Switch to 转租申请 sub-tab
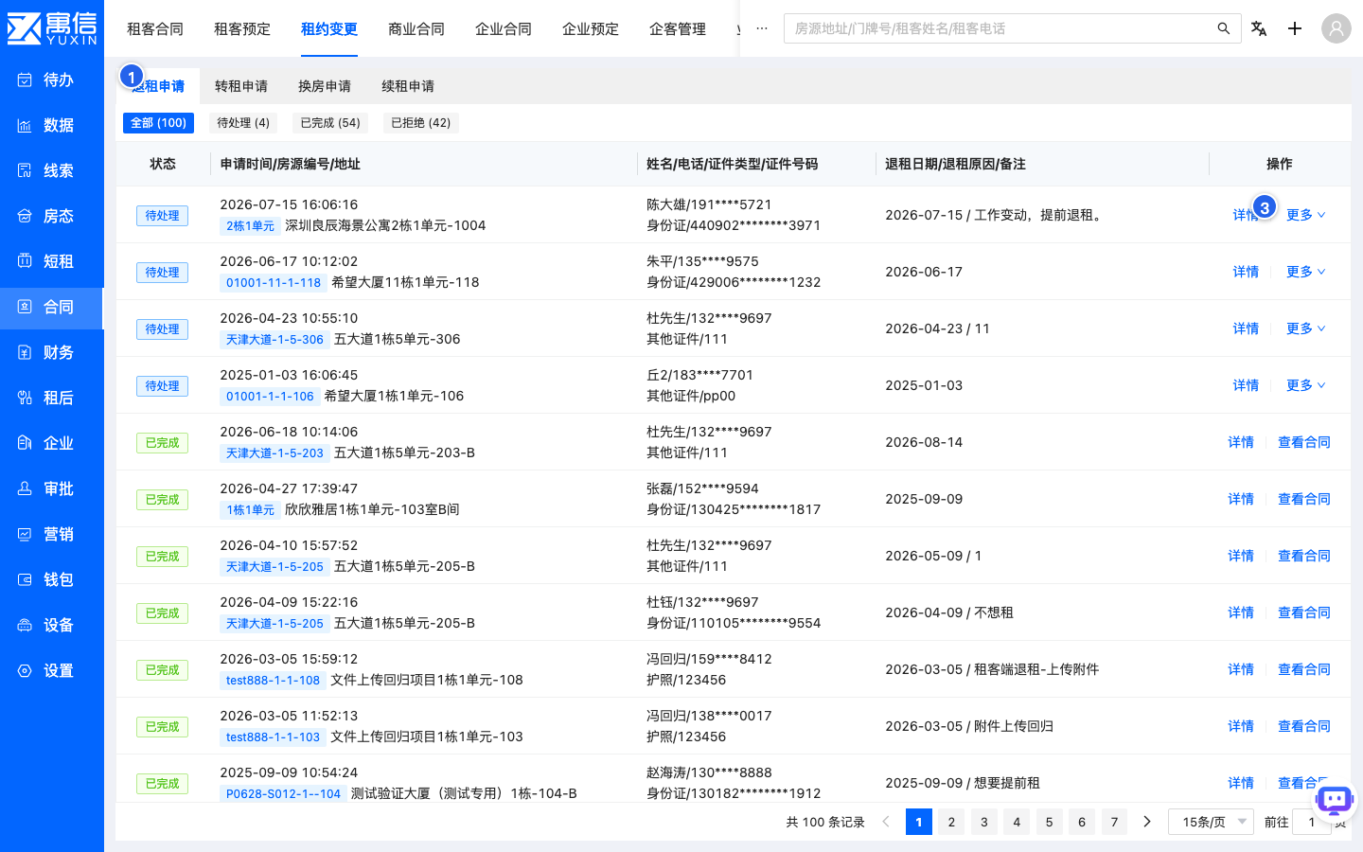Viewport: 1363px width, 852px height. [x=241, y=86]
